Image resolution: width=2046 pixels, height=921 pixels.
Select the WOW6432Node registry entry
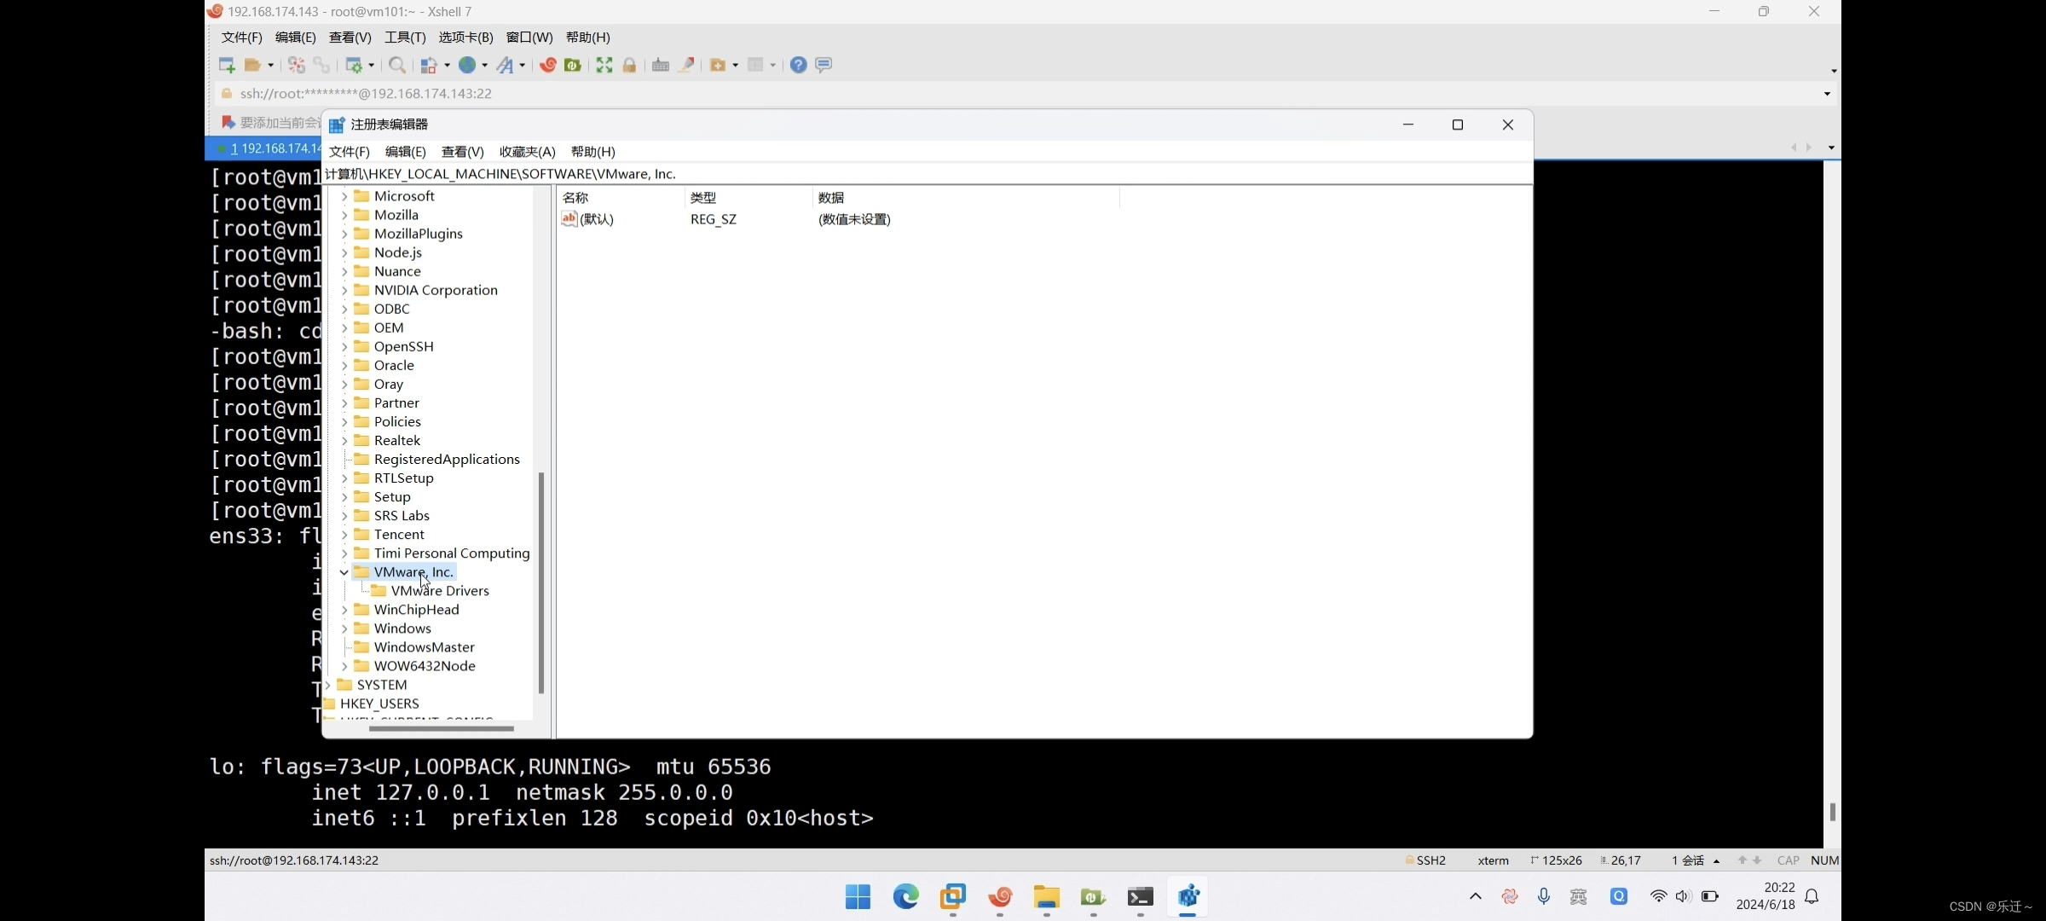tap(424, 665)
